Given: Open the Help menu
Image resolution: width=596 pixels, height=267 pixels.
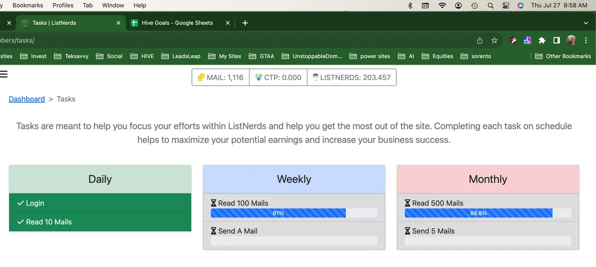Looking at the screenshot, I should 140,6.
